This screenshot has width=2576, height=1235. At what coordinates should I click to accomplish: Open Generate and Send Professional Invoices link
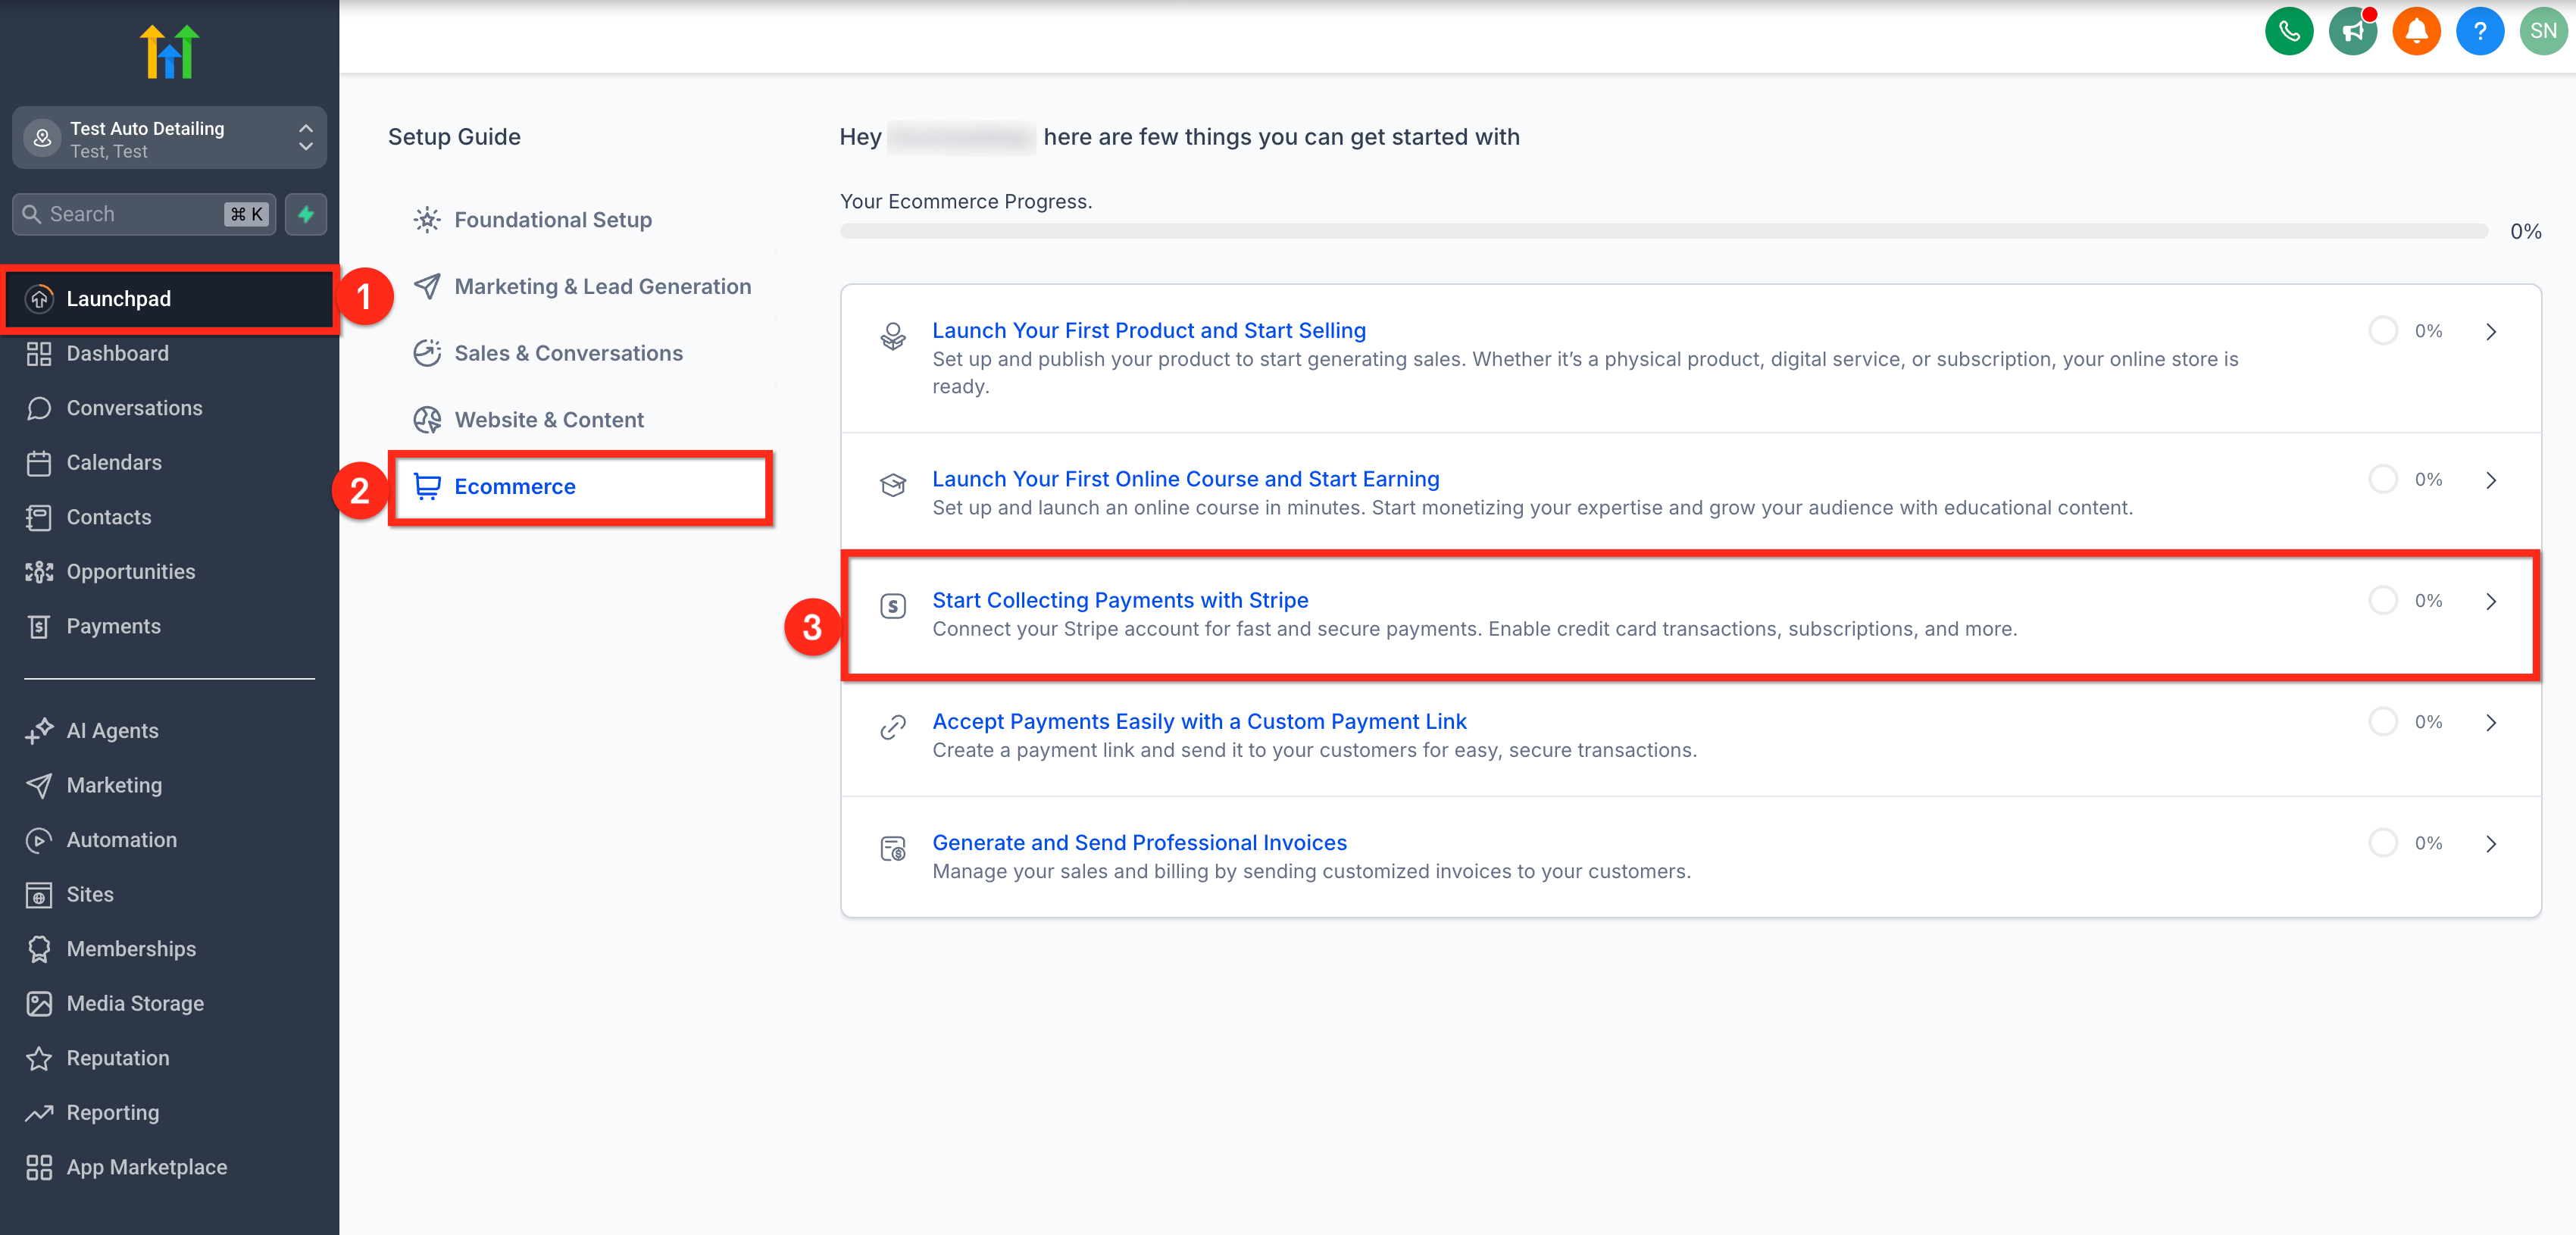point(1139,843)
